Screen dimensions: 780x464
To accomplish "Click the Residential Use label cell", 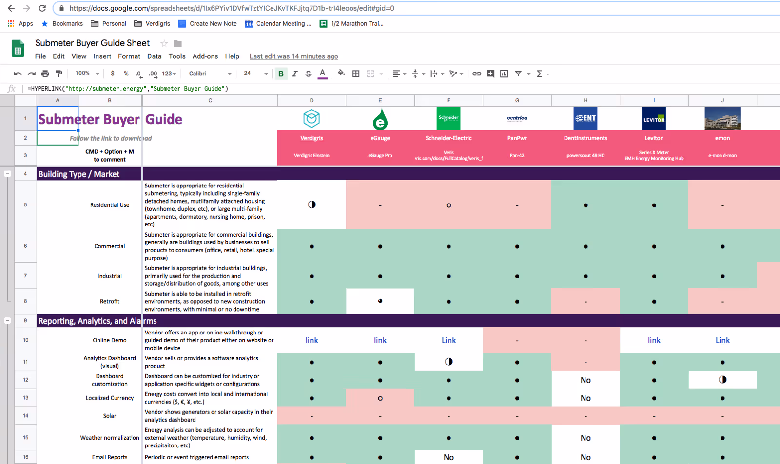I will pos(110,205).
